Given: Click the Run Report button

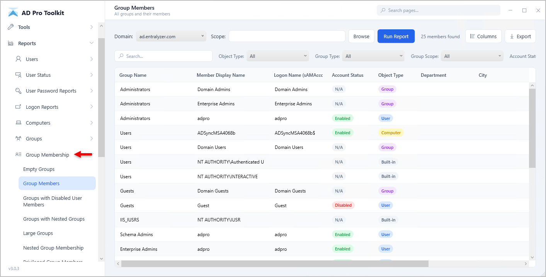Looking at the screenshot, I should point(396,37).
